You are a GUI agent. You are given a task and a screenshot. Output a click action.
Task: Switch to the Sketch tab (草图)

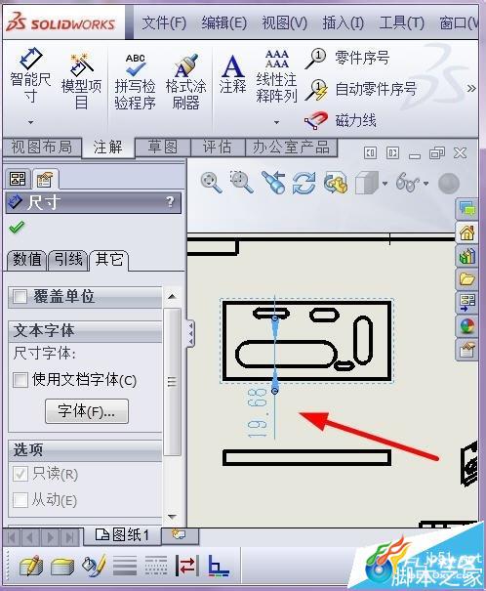pos(163,147)
